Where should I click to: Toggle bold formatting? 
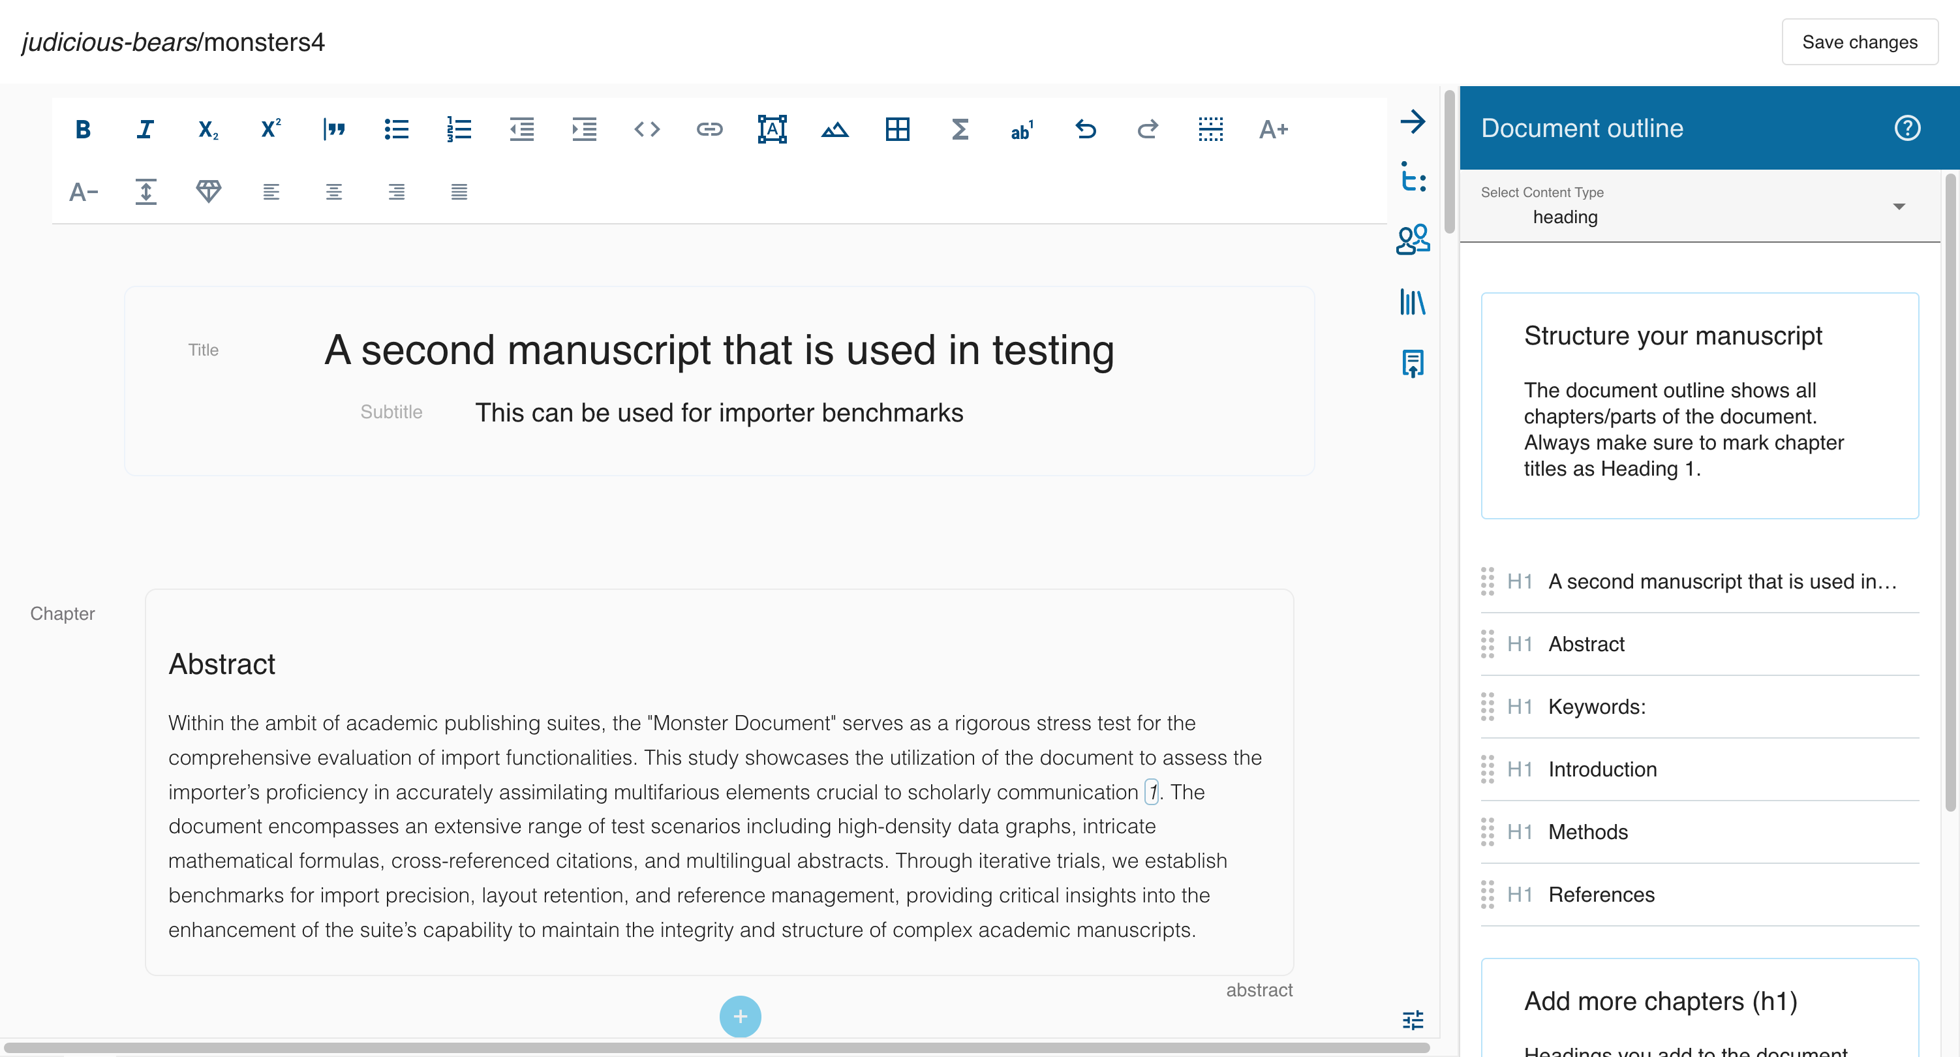point(83,129)
